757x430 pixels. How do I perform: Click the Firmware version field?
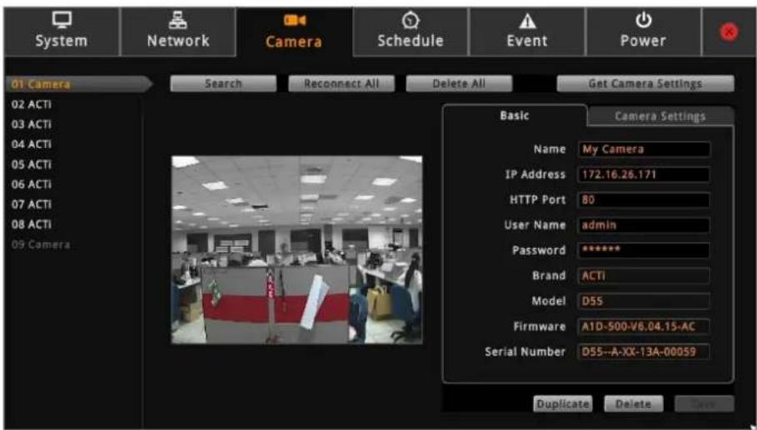click(x=644, y=326)
